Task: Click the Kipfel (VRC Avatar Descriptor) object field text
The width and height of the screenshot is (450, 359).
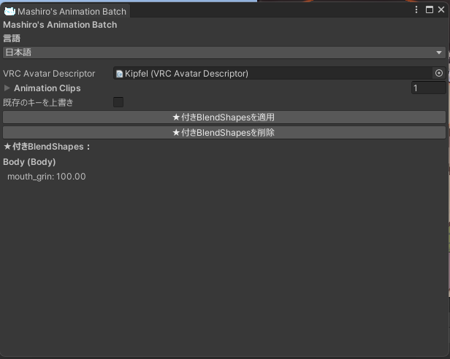Action: [186, 74]
